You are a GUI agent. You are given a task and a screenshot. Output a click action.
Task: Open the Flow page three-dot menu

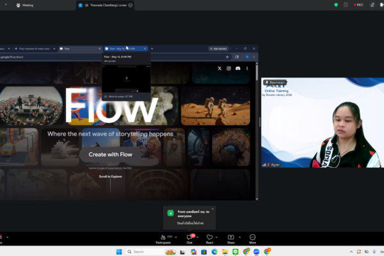pyautogui.click(x=247, y=68)
